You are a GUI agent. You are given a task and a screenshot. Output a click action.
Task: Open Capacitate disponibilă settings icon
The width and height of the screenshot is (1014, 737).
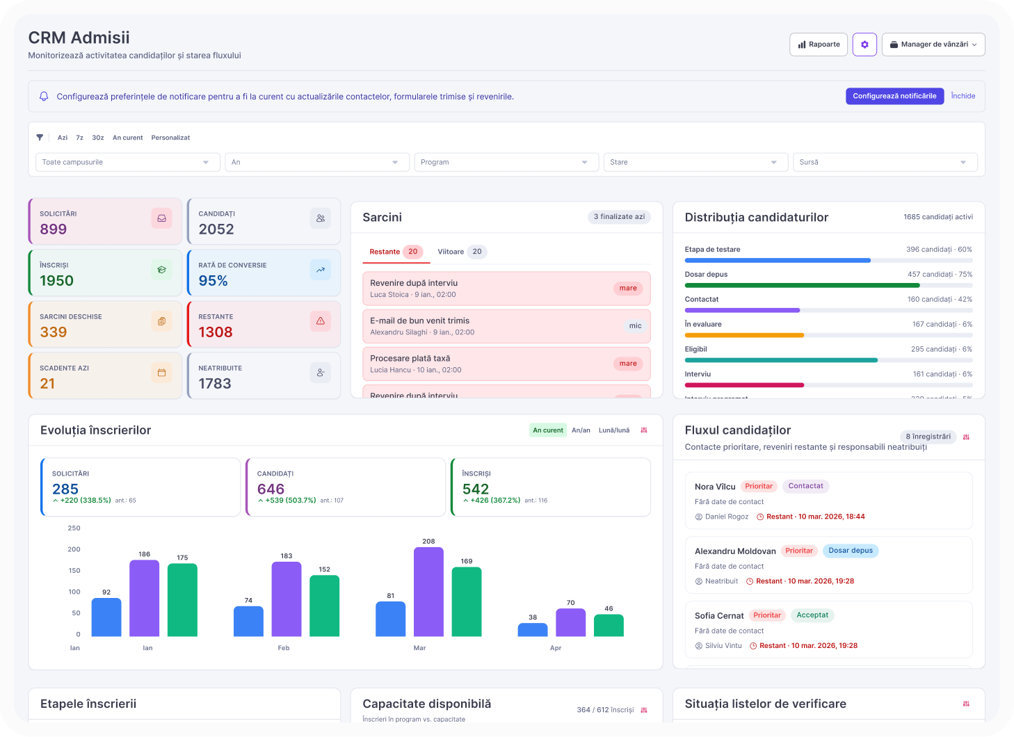tap(644, 710)
